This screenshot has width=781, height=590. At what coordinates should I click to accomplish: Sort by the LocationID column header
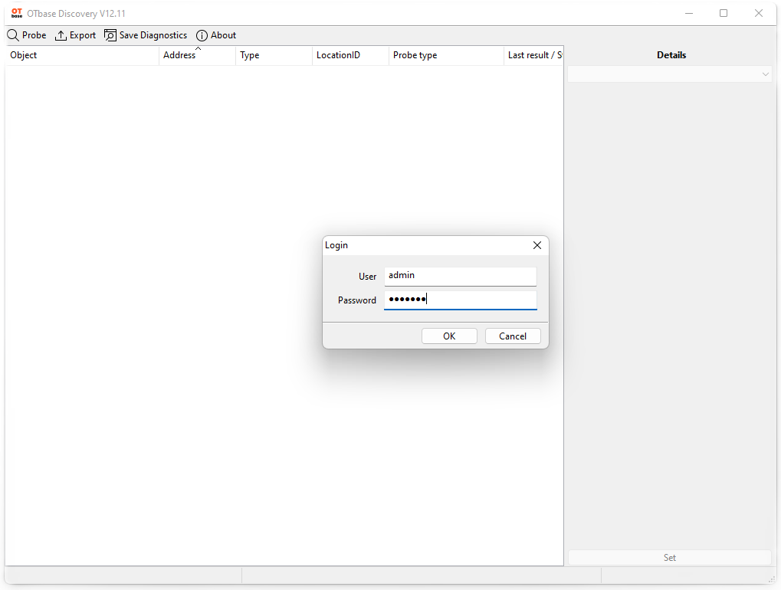(351, 55)
